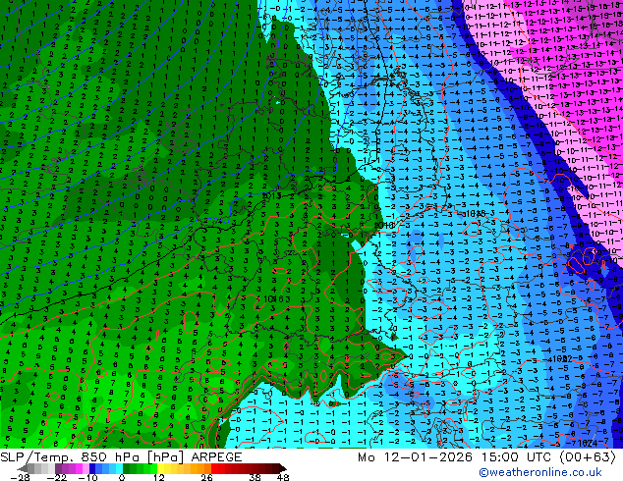Click the 0 label under the color scale
The height and width of the screenshot is (481, 623).
tap(122, 477)
